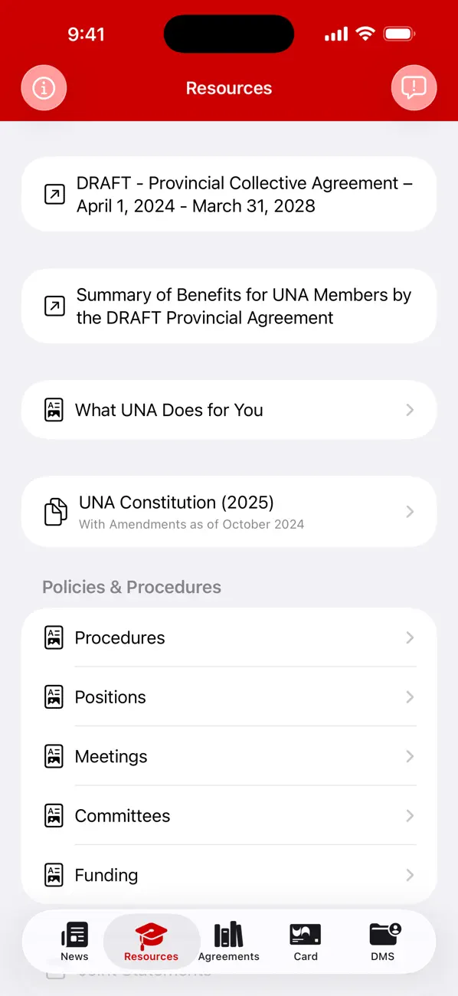458x996 pixels.
Task: Tap the Wi-Fi icon in the status bar
Action: point(365,34)
